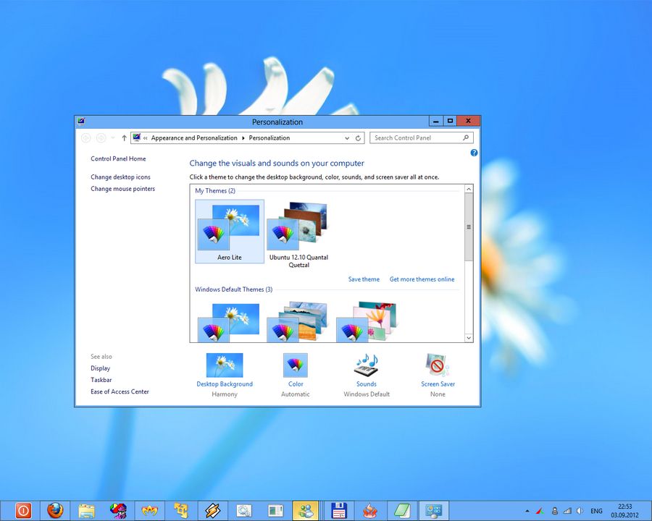The width and height of the screenshot is (652, 521).
Task: Click the theme list scroll down arrow
Action: coord(469,337)
